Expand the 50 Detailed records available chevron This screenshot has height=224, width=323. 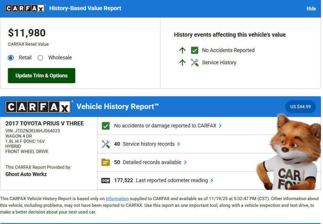(185, 162)
